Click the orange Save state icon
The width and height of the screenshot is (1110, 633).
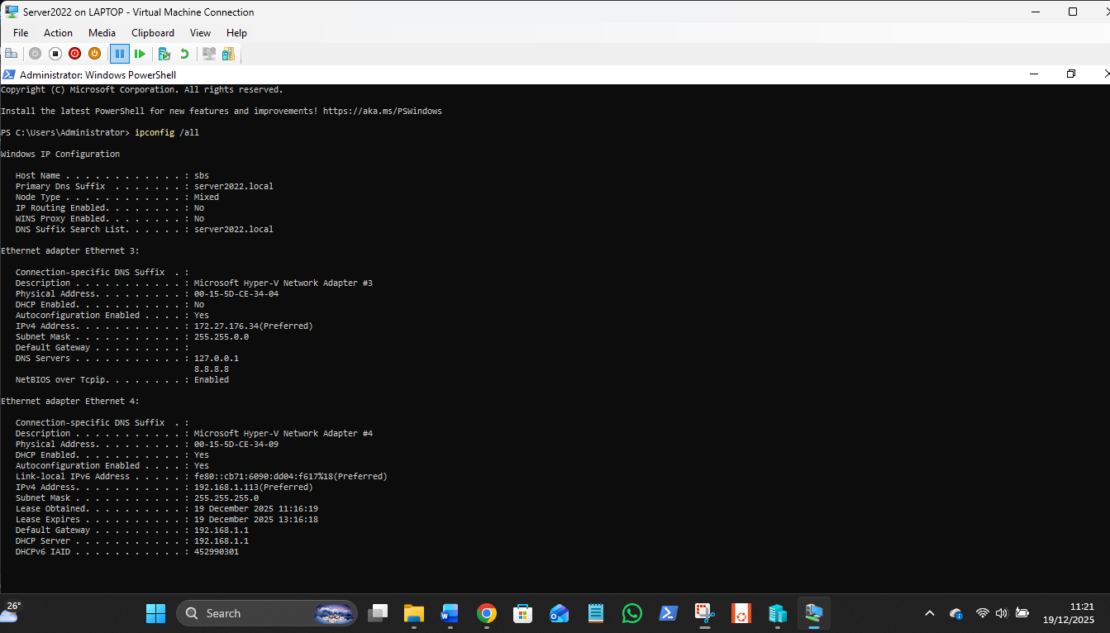[x=94, y=54]
